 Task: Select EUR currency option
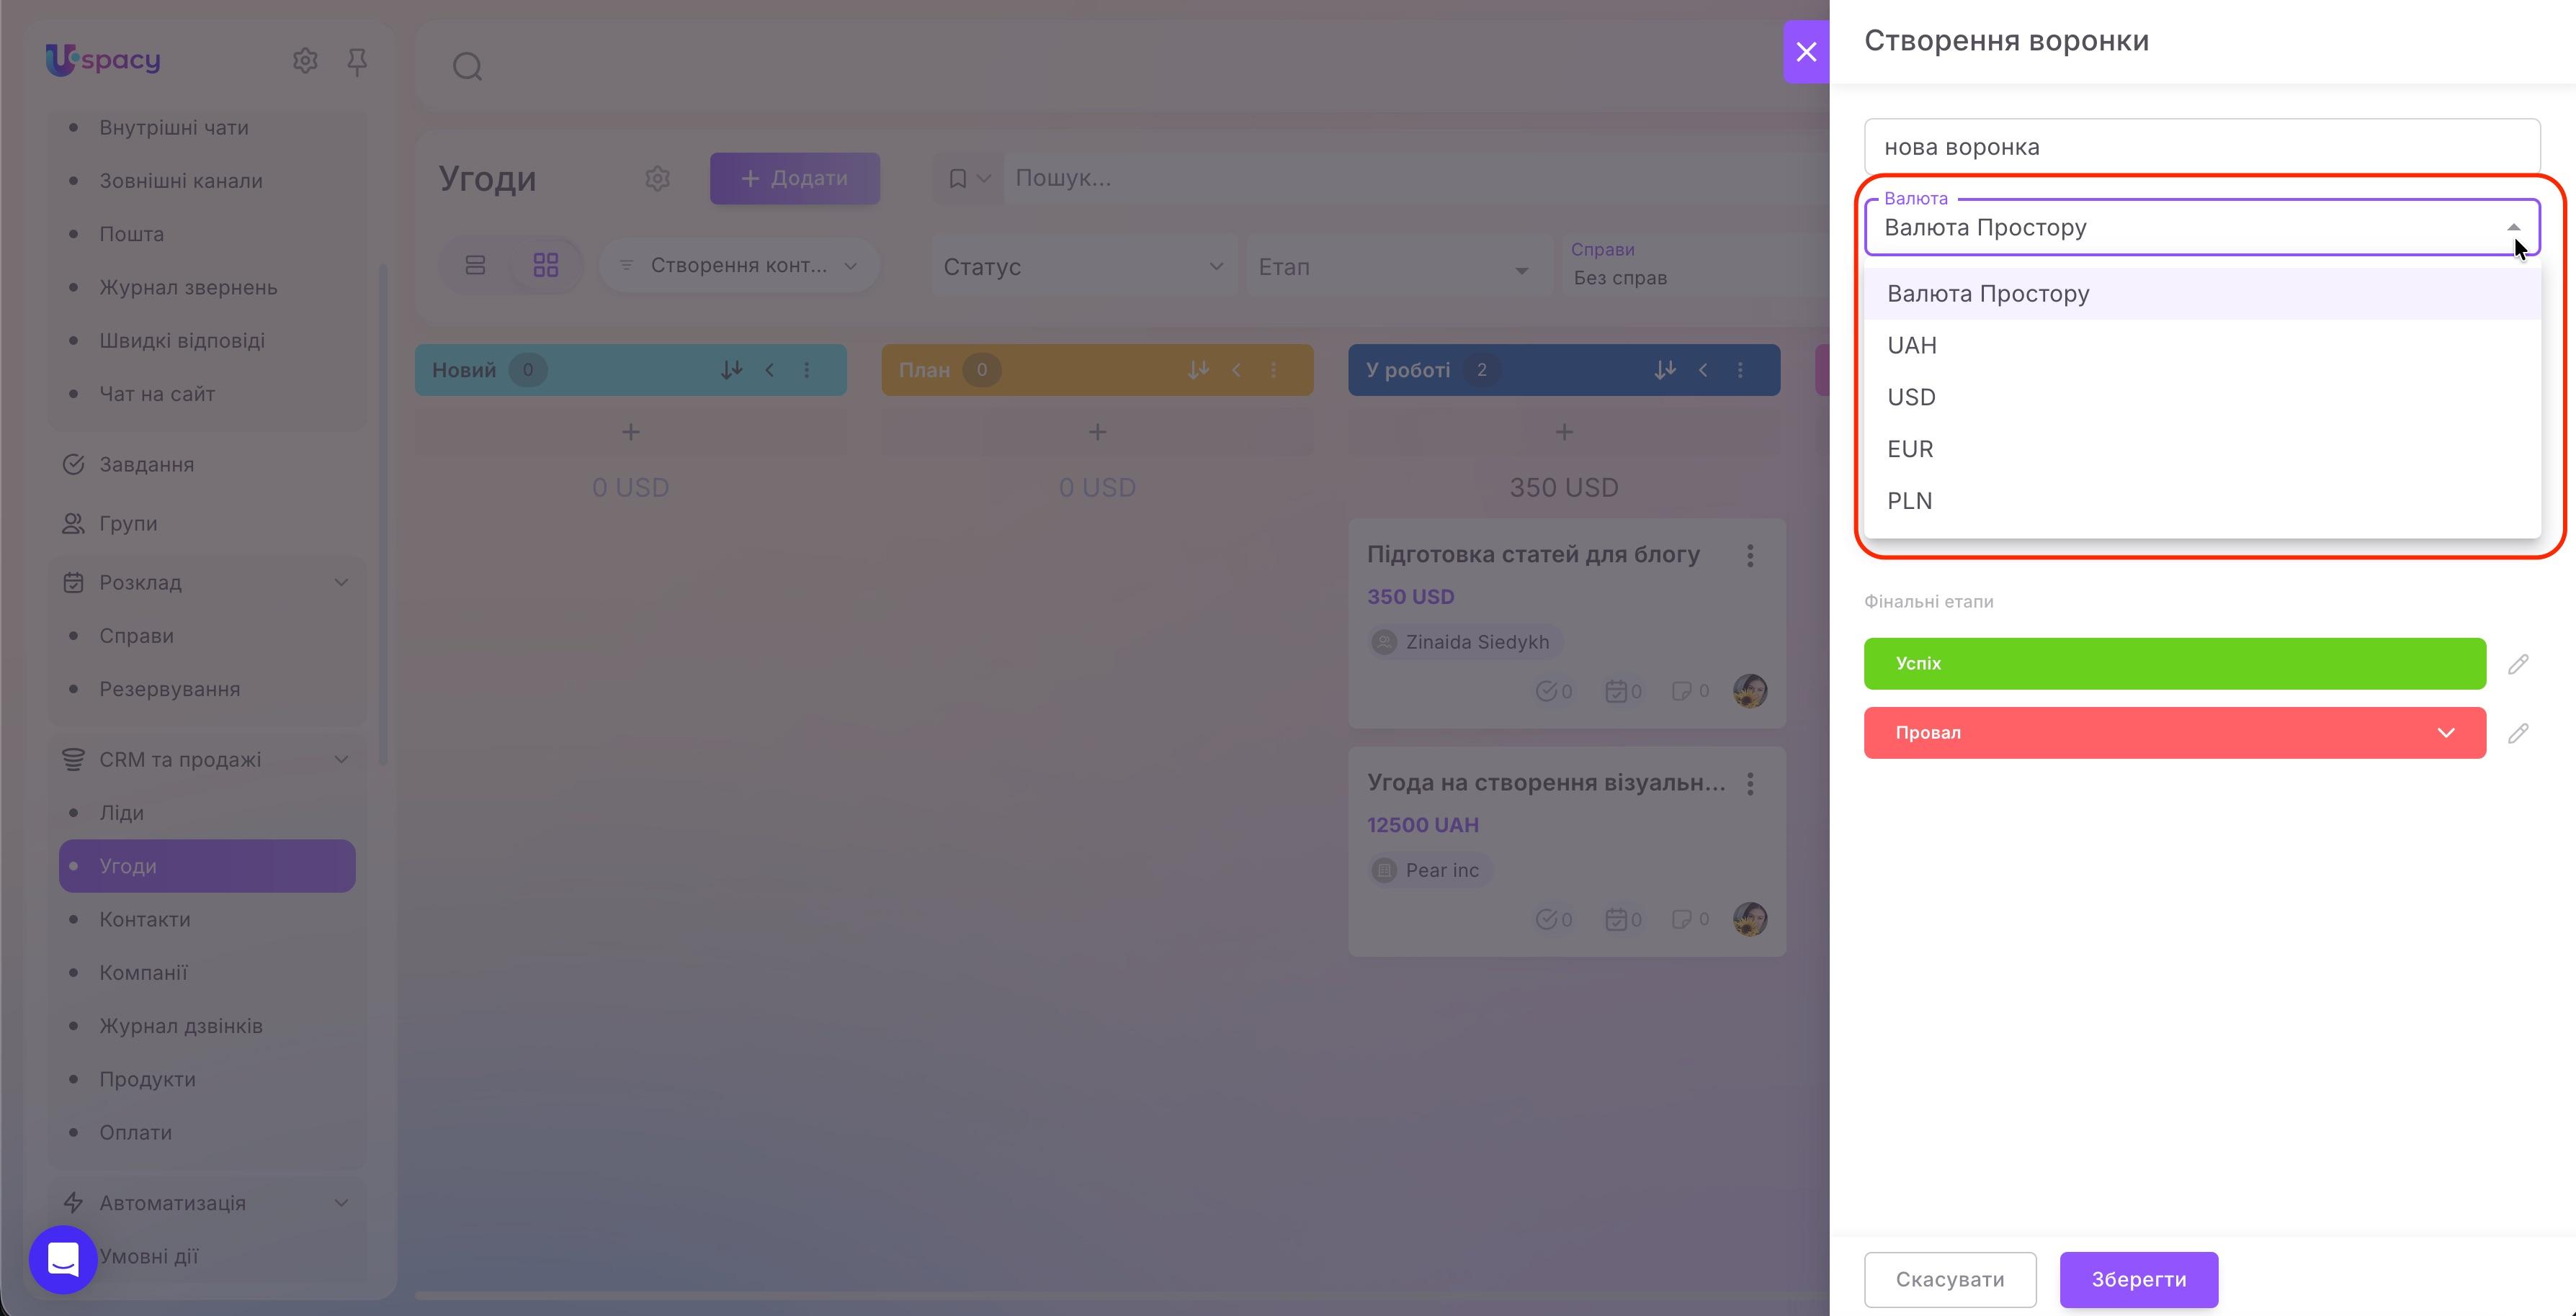[2202, 450]
